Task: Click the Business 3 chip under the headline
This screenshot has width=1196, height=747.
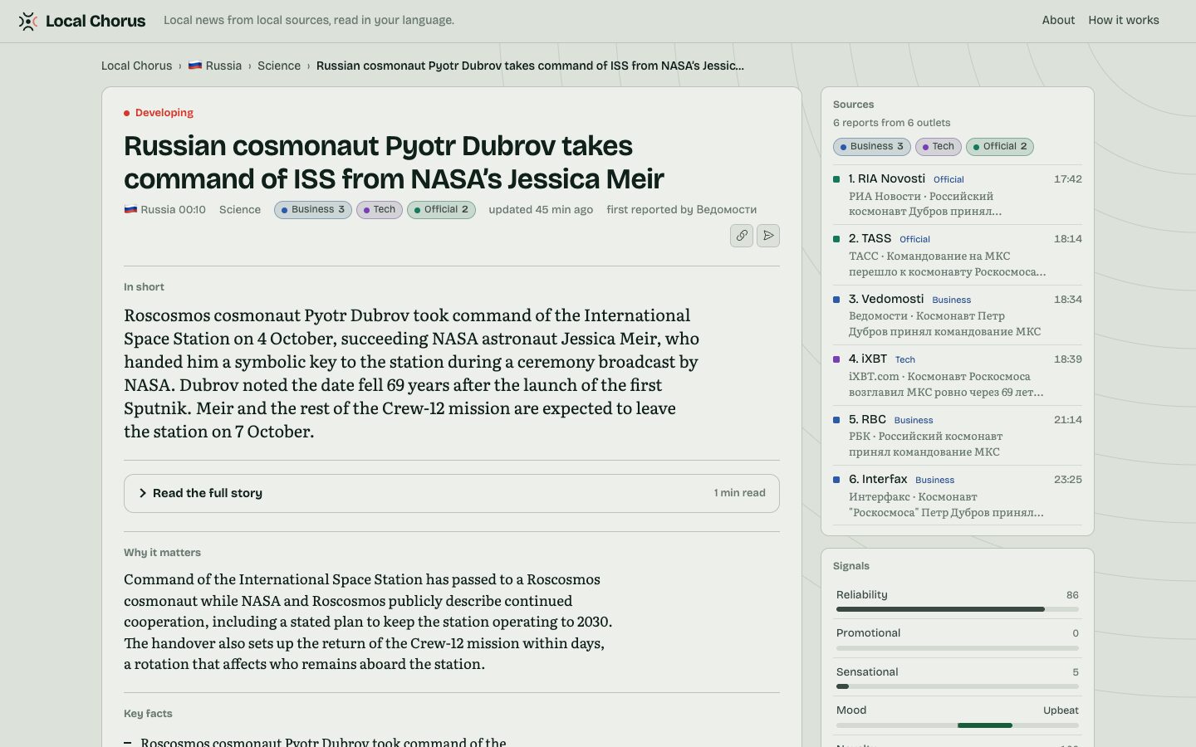Action: [x=313, y=210]
